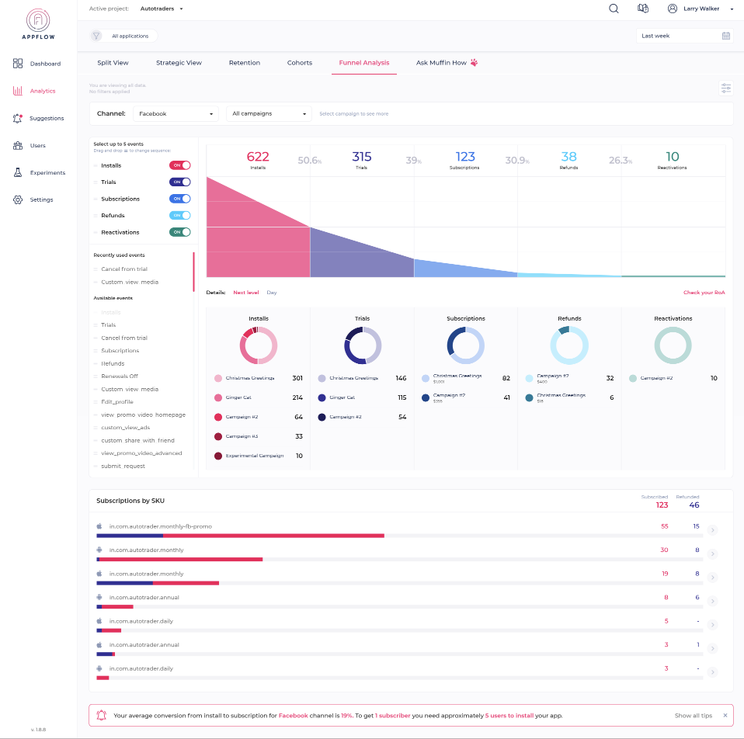
Task: Click the search magnifier icon in header
Action: tap(614, 9)
